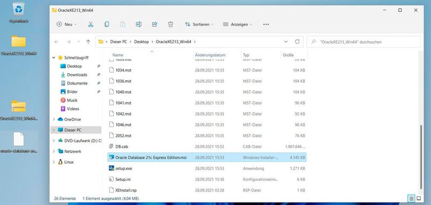Viewport: 431px width, 205px height.
Task: Open the address bar history dropdown
Action: coord(286,42)
